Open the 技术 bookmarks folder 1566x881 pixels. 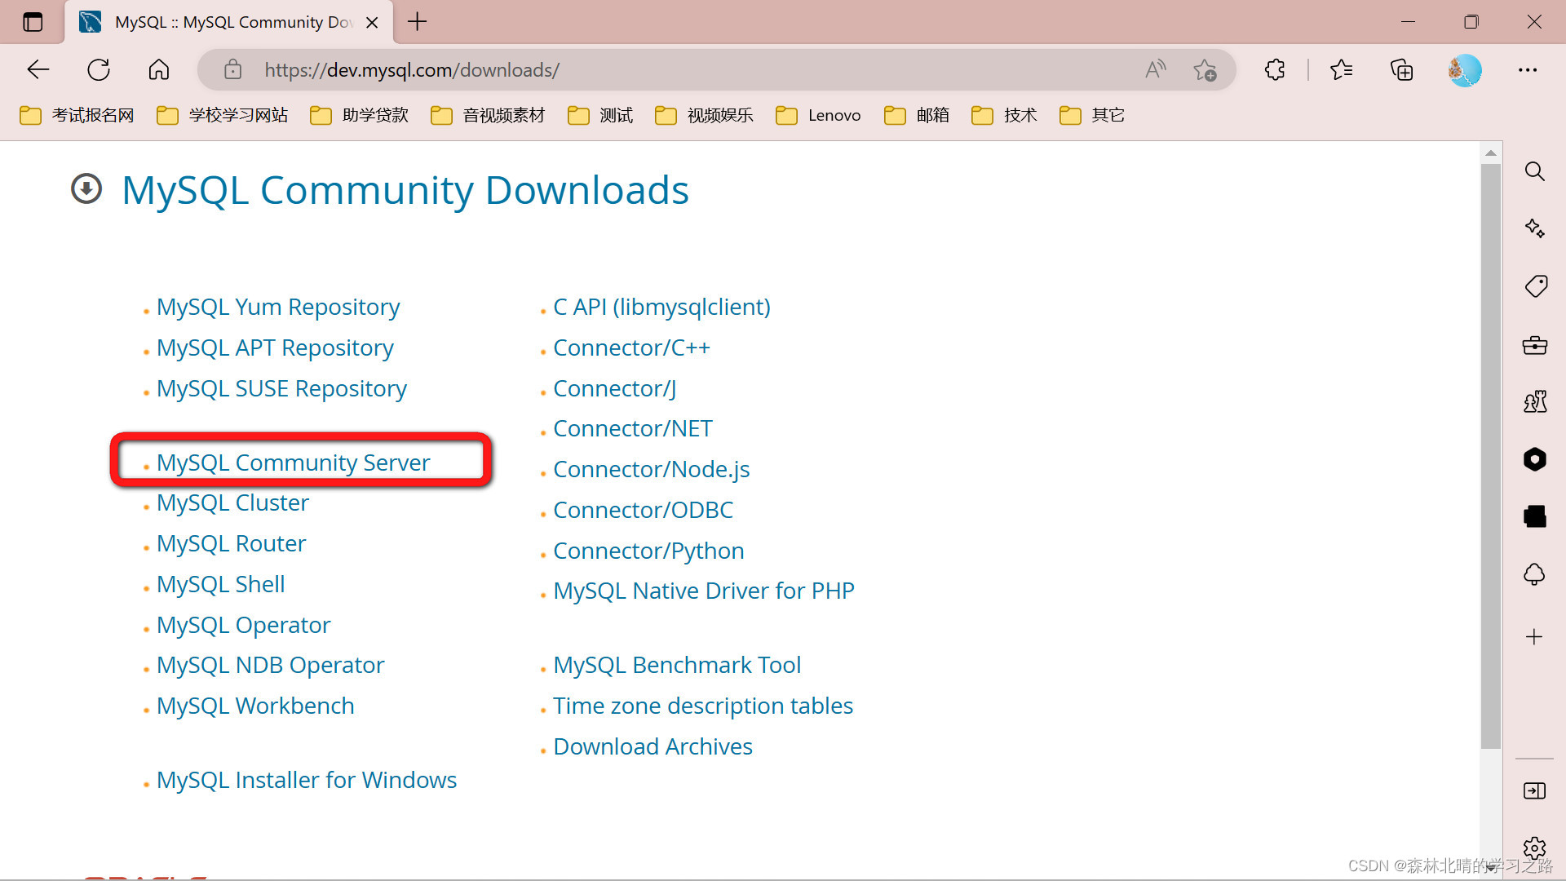(x=1004, y=115)
